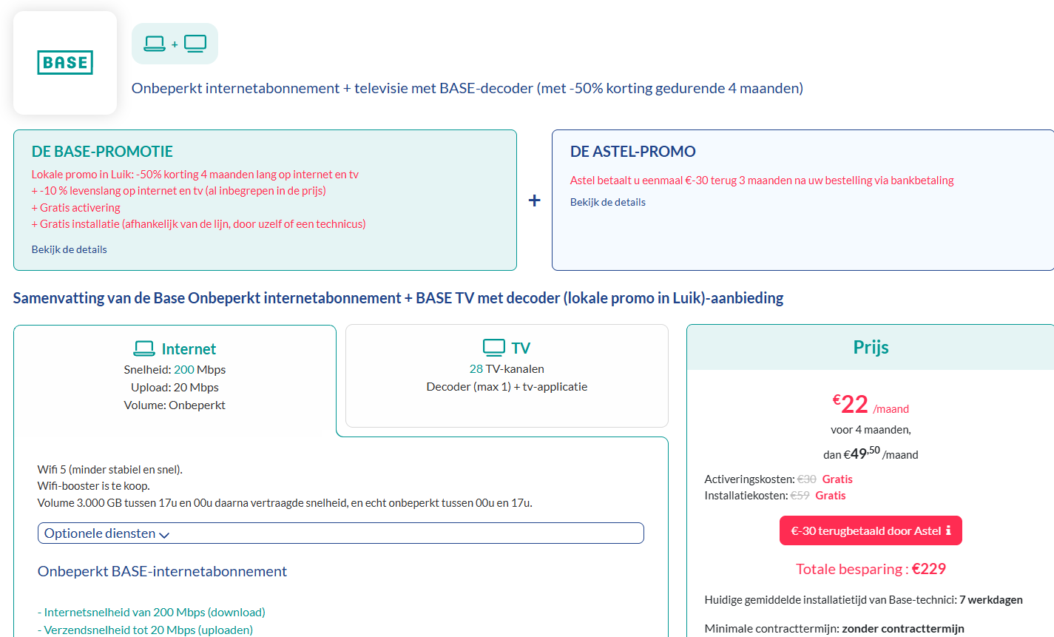Viewport: 1054px width, 637px height.
Task: Open Bekijk de details in Astel-promo box
Action: pyautogui.click(x=607, y=202)
